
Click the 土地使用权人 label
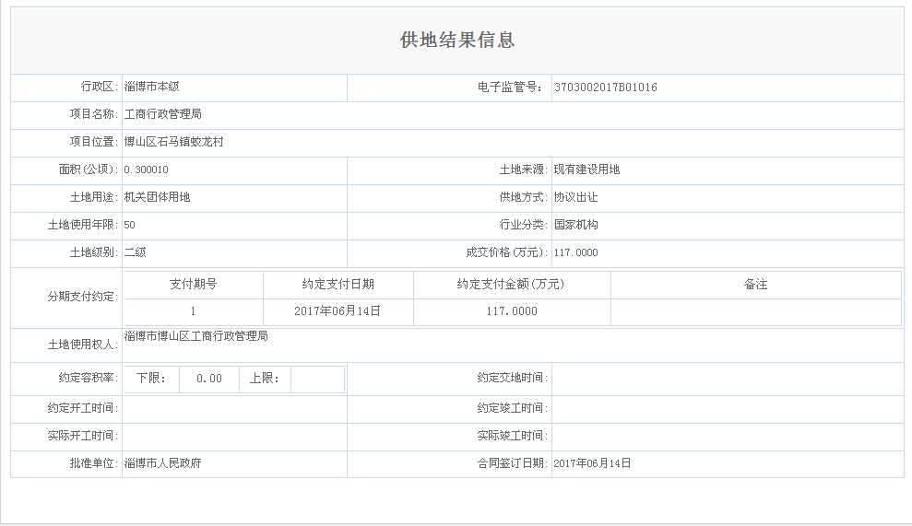tap(83, 345)
